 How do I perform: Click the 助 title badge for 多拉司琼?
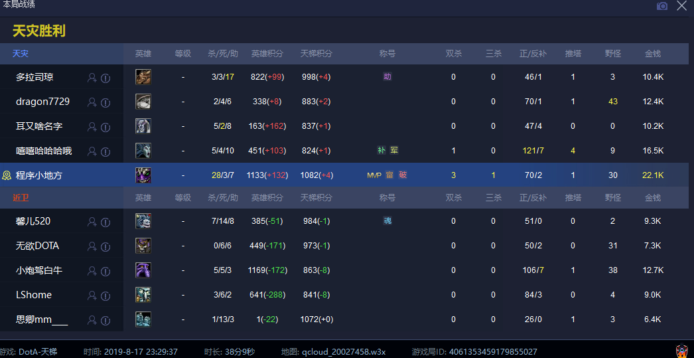pos(387,77)
